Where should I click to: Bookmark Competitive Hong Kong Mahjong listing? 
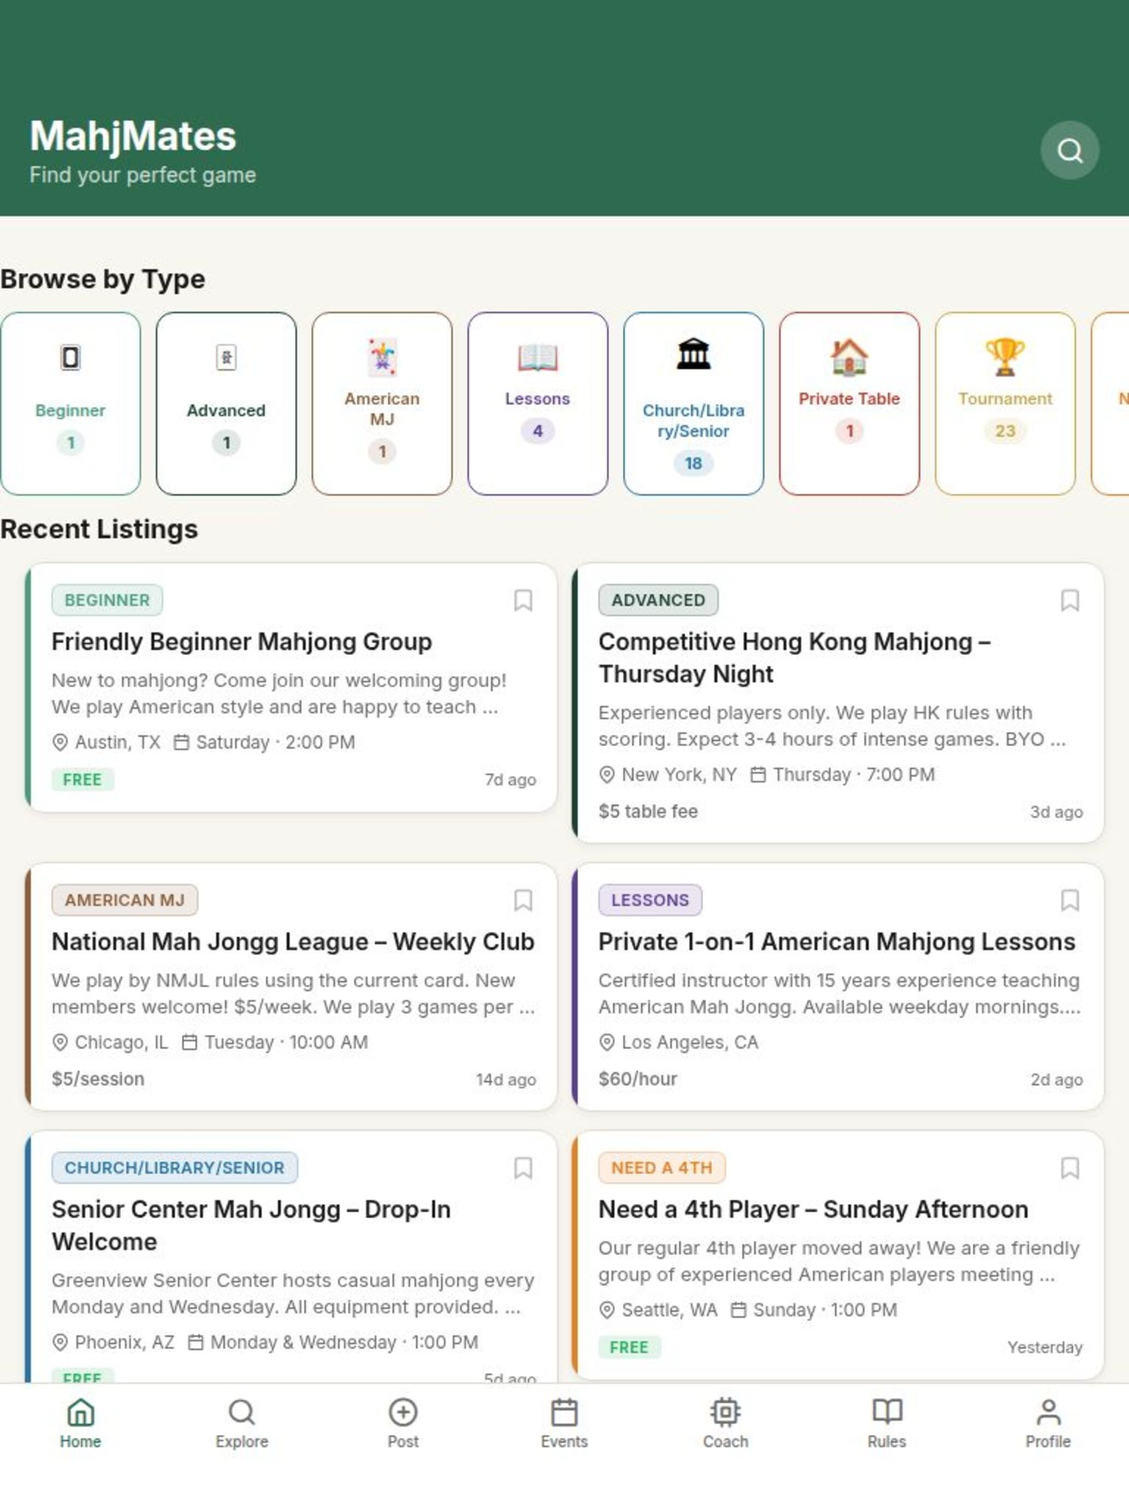pyautogui.click(x=1069, y=600)
